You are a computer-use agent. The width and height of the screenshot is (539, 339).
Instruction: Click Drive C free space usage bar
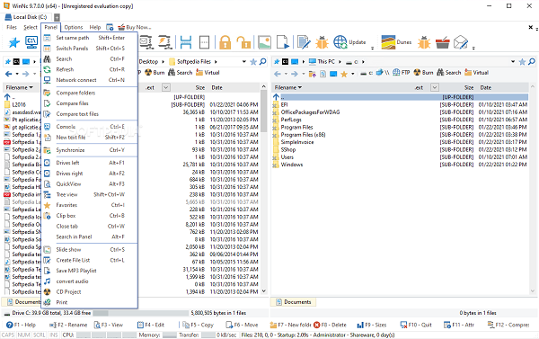click(x=141, y=313)
